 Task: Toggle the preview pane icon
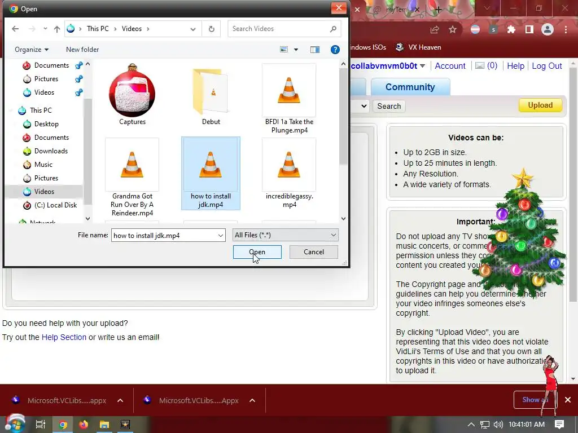[x=315, y=50]
